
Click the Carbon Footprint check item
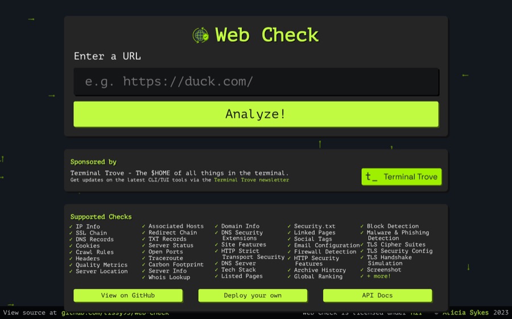[176, 265]
